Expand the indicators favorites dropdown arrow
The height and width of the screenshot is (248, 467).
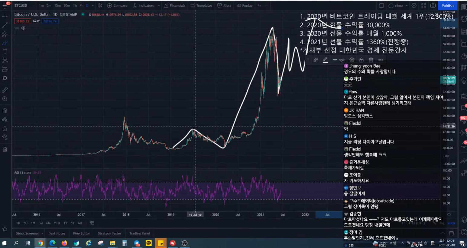pos(158,5)
